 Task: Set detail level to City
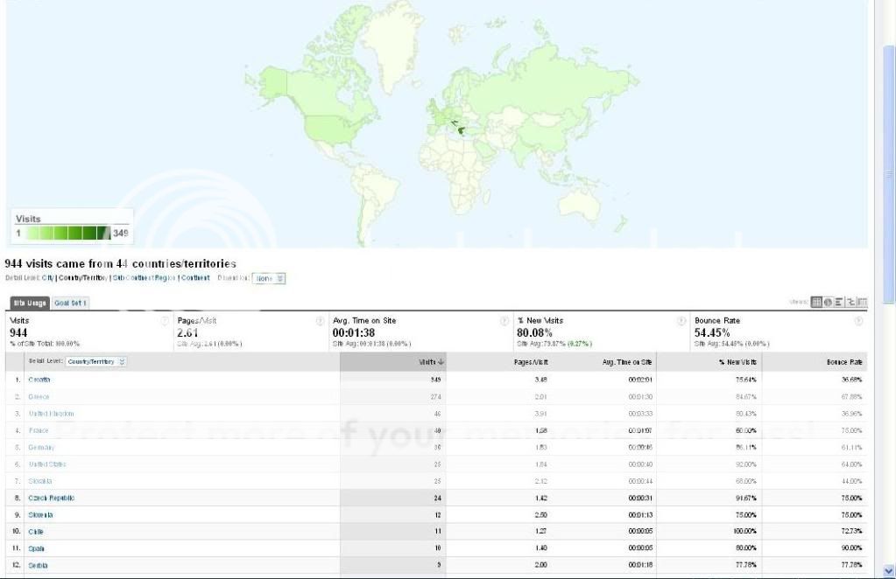(x=47, y=278)
